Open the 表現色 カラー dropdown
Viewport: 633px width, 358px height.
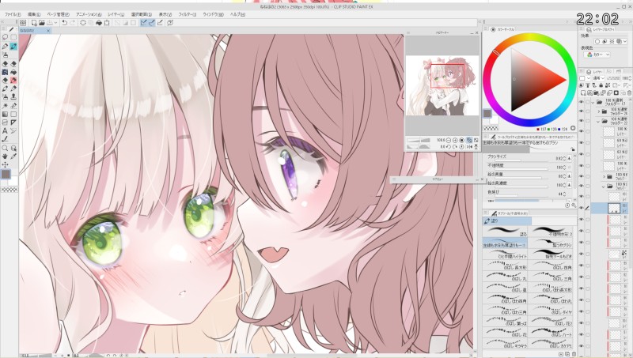(596, 55)
